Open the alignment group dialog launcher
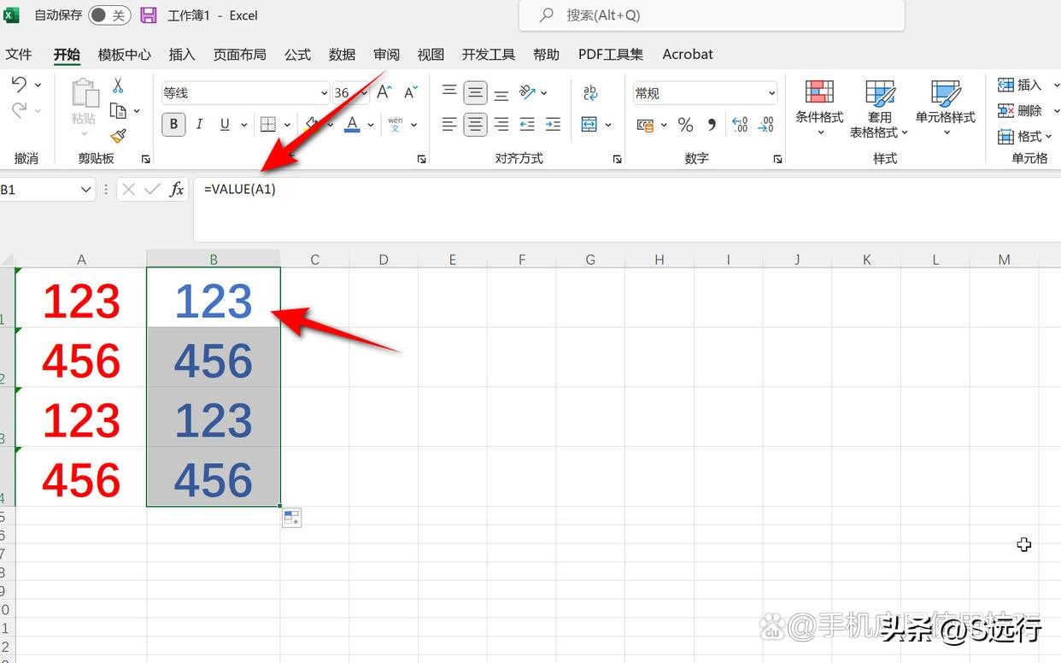The height and width of the screenshot is (663, 1061). [x=618, y=159]
